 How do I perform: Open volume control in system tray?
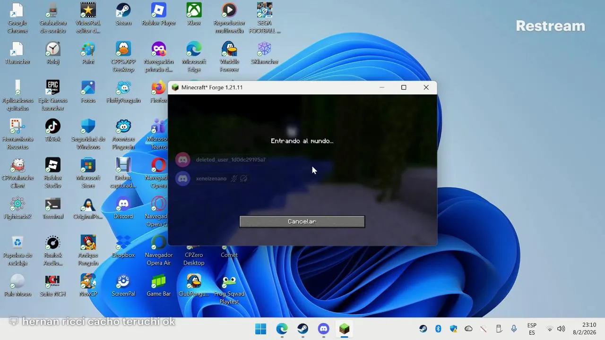click(561, 329)
